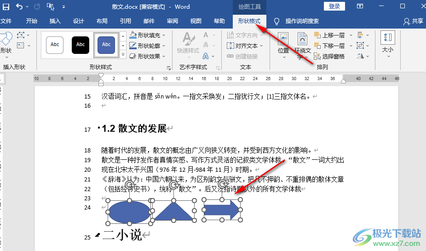Click 上移一层 bring forward button
The width and height of the screenshot is (426, 251).
329,35
